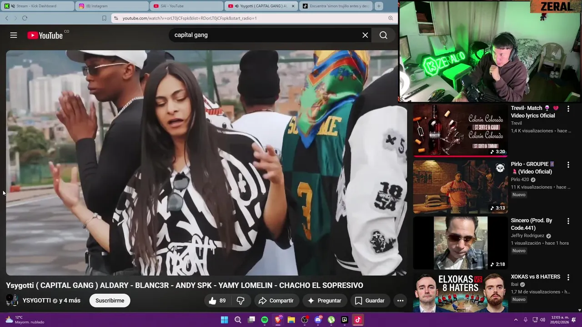
Task: Open the Windows Start menu
Action: [224, 320]
